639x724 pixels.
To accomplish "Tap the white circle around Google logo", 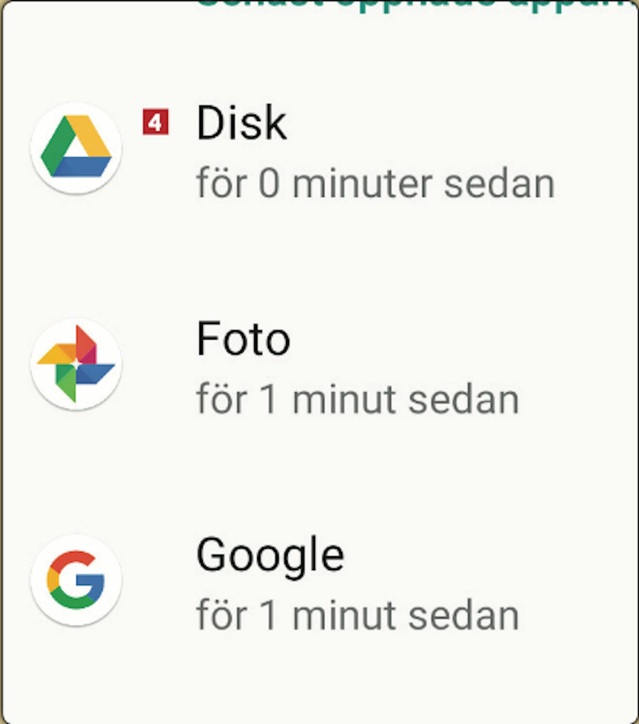I will (x=76, y=580).
